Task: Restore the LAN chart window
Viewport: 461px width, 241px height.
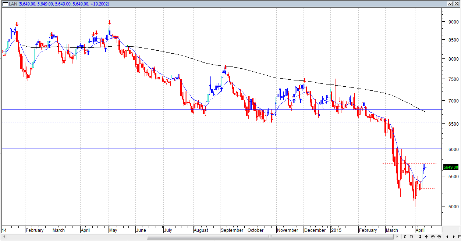Action: (450, 4)
